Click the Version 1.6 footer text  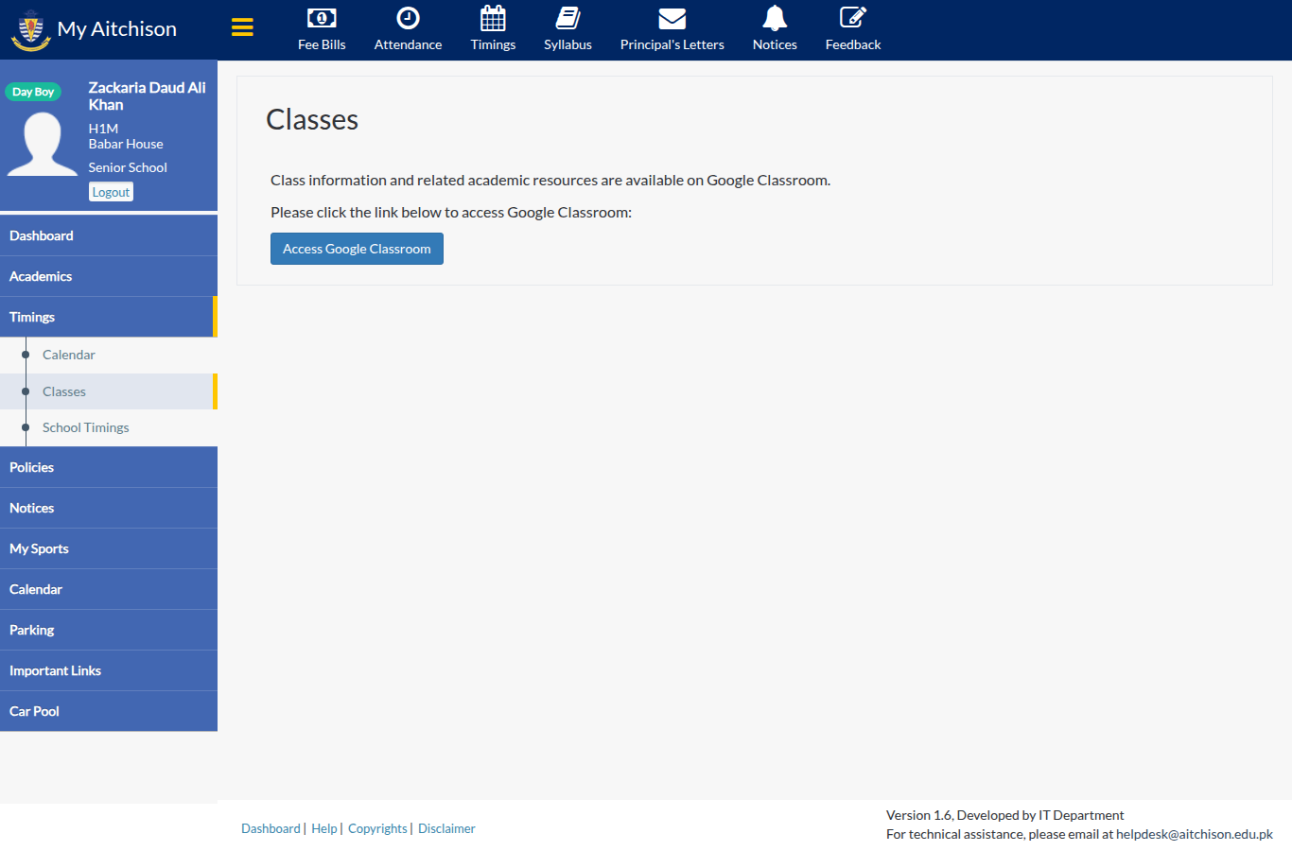[1004, 815]
